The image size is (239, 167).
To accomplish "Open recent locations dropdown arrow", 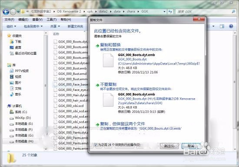I will 18,12.
